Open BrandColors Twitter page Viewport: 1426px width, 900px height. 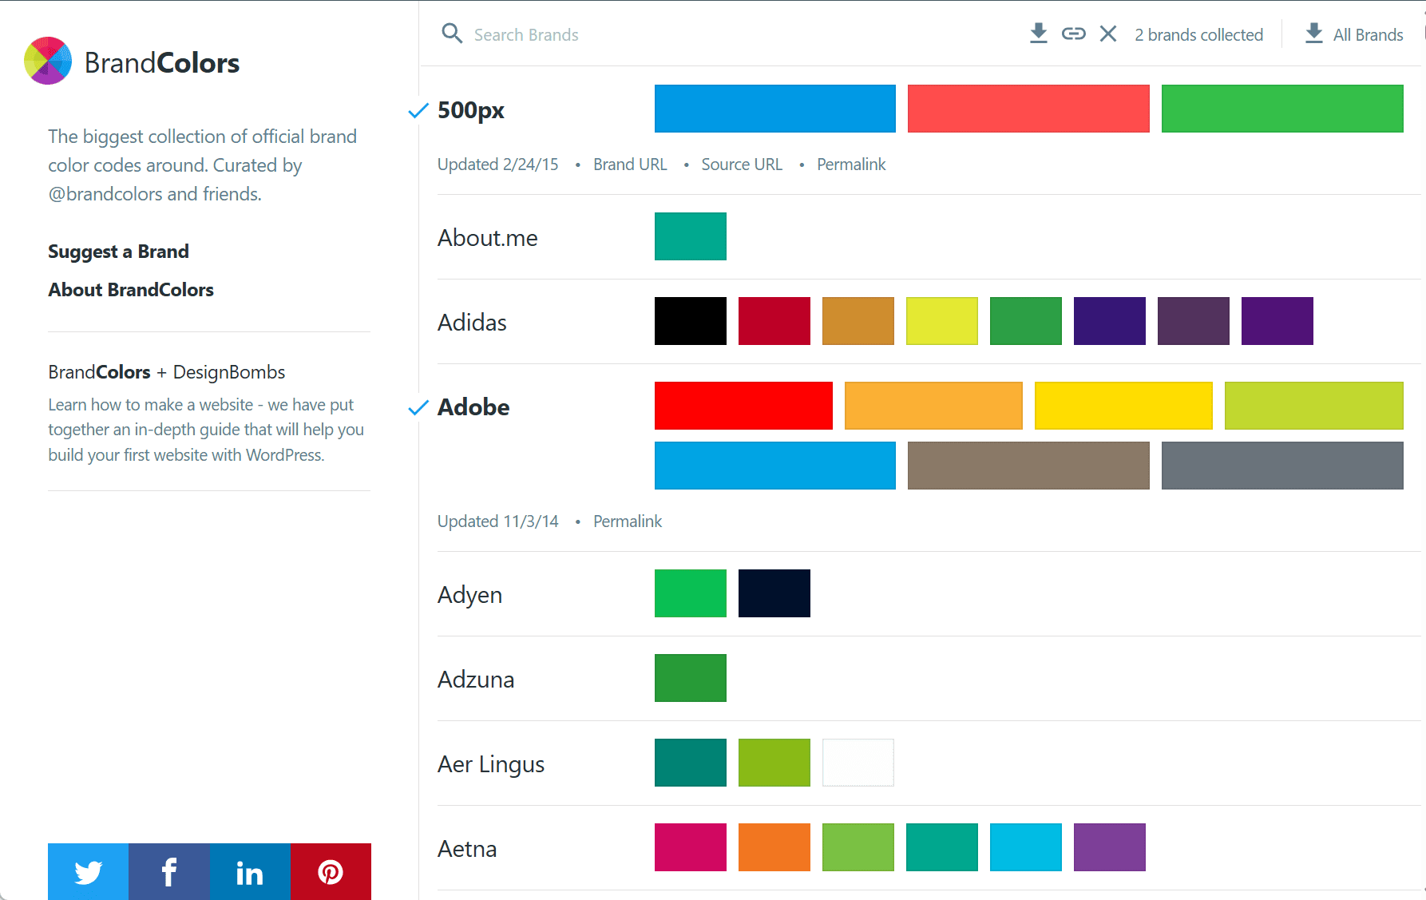point(88,871)
